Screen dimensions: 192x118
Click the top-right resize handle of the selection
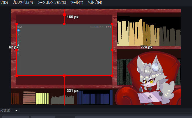[x=112, y=24]
